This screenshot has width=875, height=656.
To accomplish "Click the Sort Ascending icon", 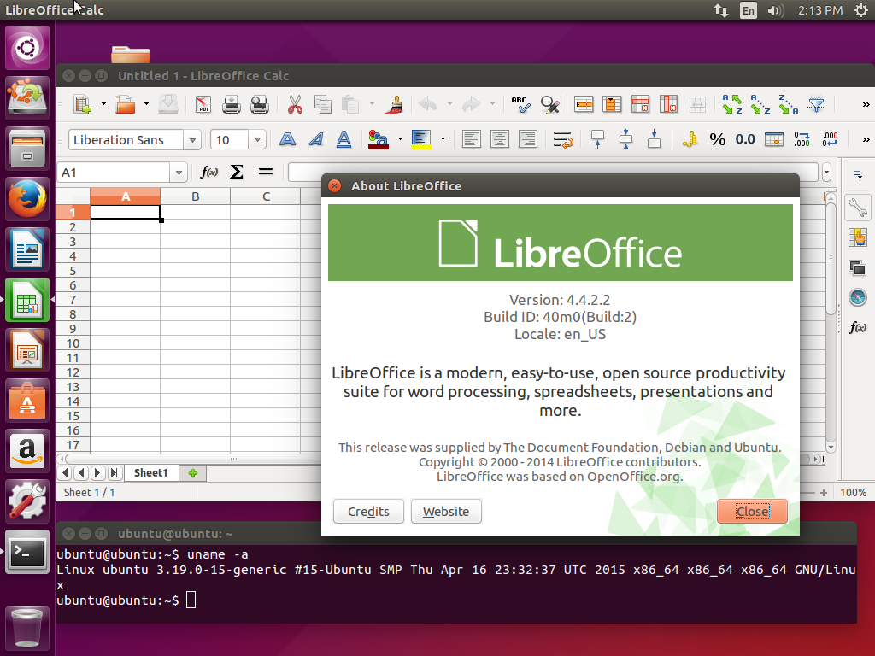I will pos(760,104).
